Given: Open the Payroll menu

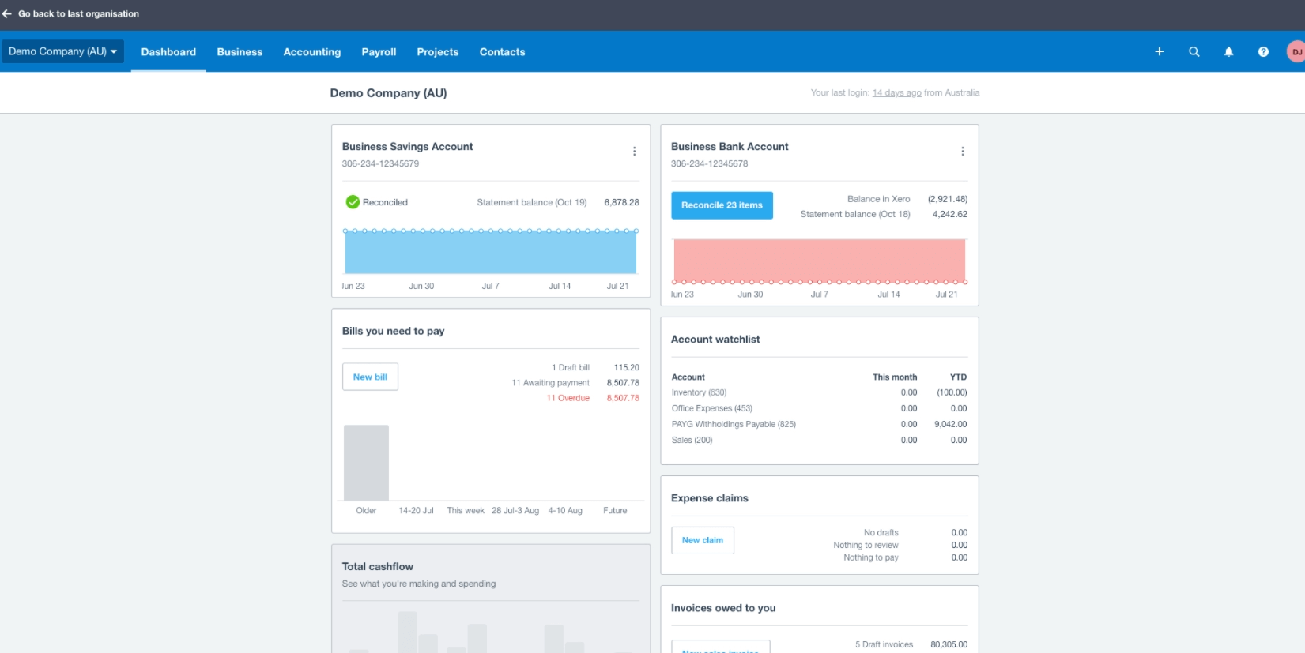Looking at the screenshot, I should pos(379,52).
